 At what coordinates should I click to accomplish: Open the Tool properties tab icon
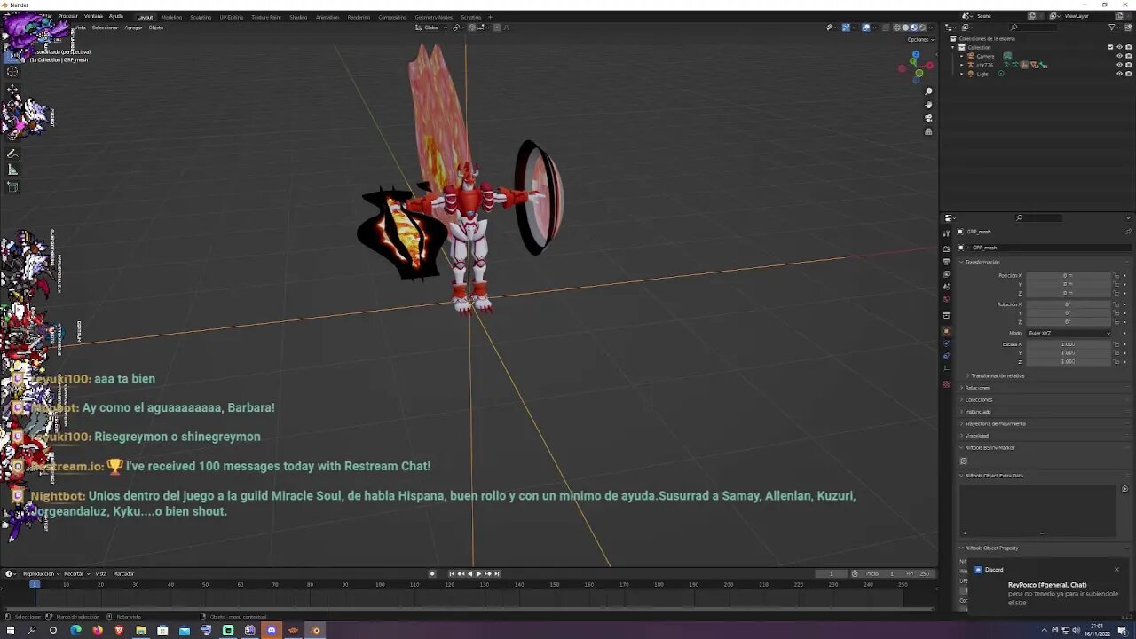coord(946,233)
